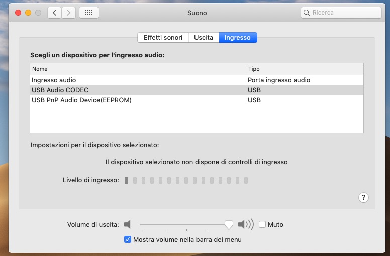Image resolution: width=390 pixels, height=256 pixels.
Task: Minimize the Suono window with yellow button
Action: (x=28, y=13)
